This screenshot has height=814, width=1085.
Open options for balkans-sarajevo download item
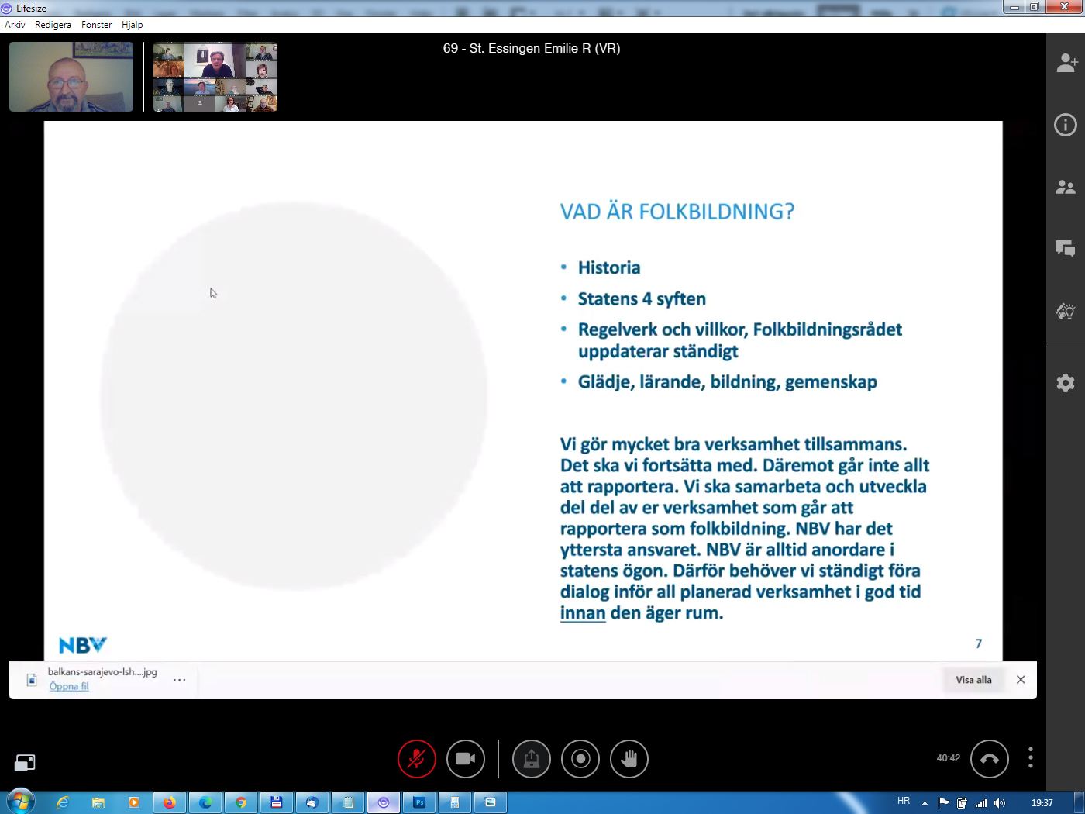[x=179, y=680]
